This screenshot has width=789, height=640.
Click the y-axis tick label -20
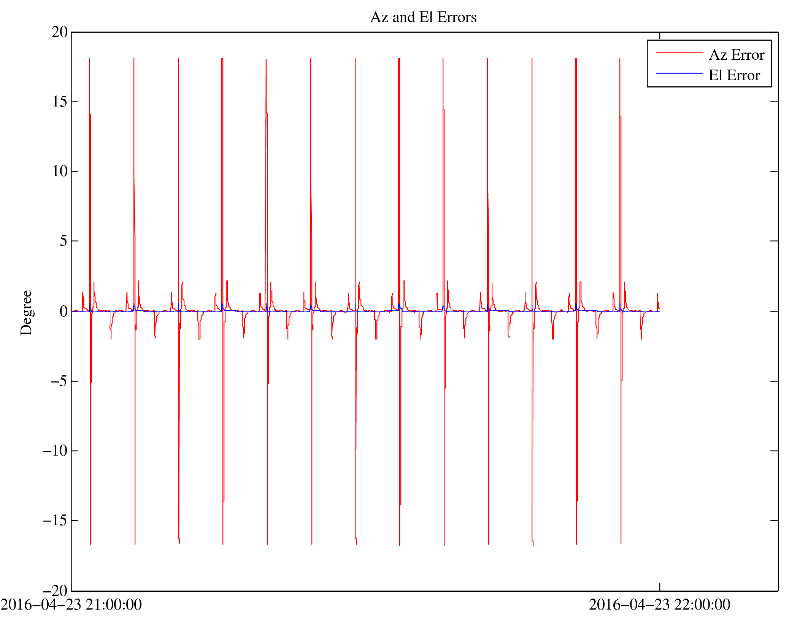click(55, 591)
